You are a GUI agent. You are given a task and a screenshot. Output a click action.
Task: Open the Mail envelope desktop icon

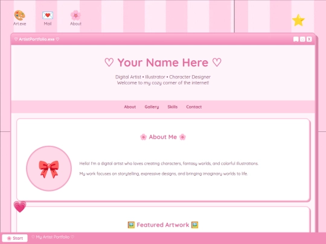[x=48, y=18]
